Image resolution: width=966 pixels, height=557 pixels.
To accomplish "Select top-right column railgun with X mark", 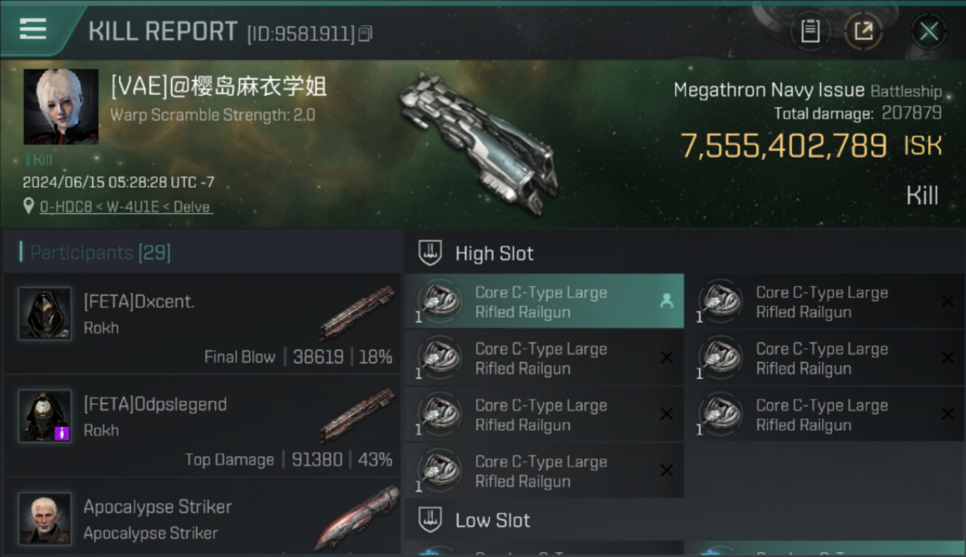I will [x=826, y=302].
